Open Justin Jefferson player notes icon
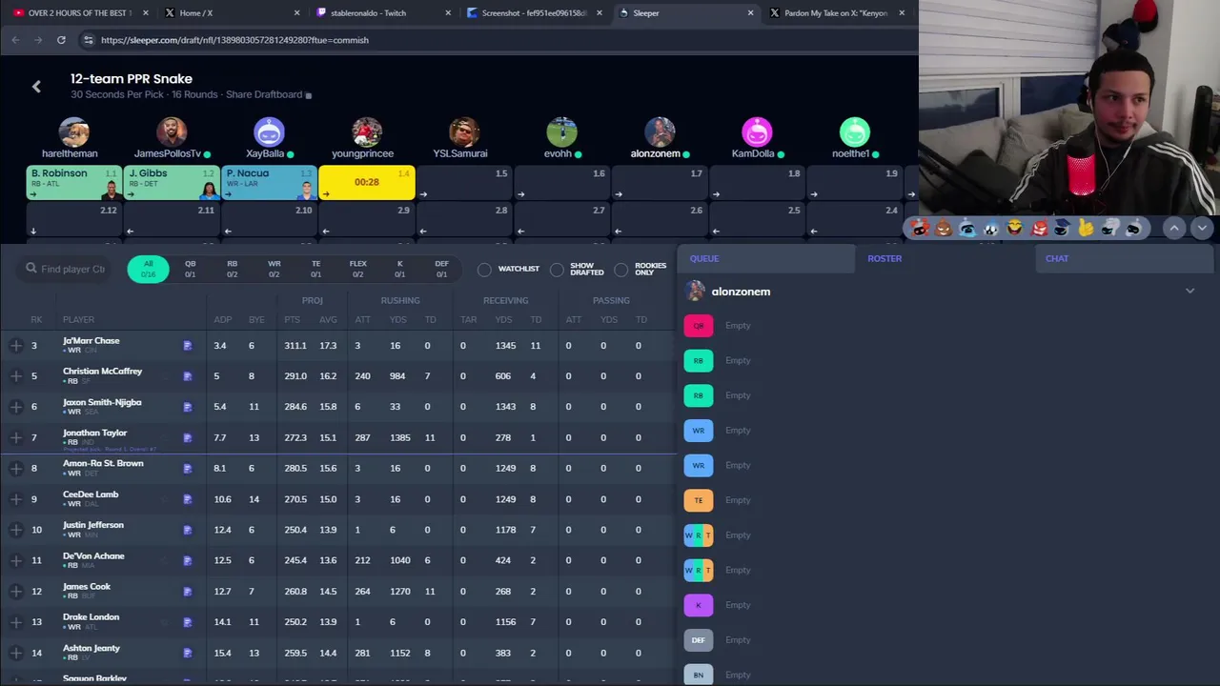The width and height of the screenshot is (1220, 686). point(188,530)
